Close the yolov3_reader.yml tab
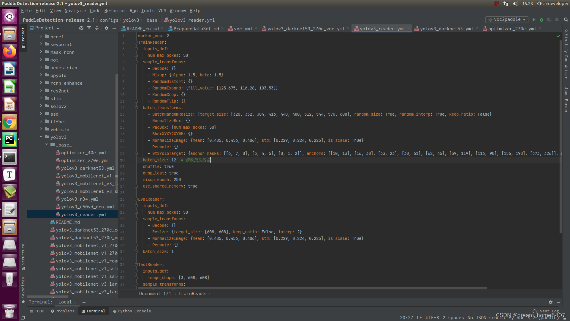Screen dimensions: 570x321 (408, 29)
